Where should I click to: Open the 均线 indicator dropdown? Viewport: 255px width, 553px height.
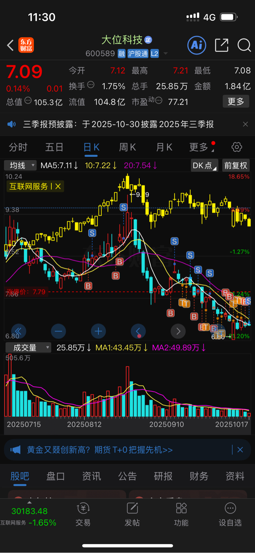coord(20,165)
